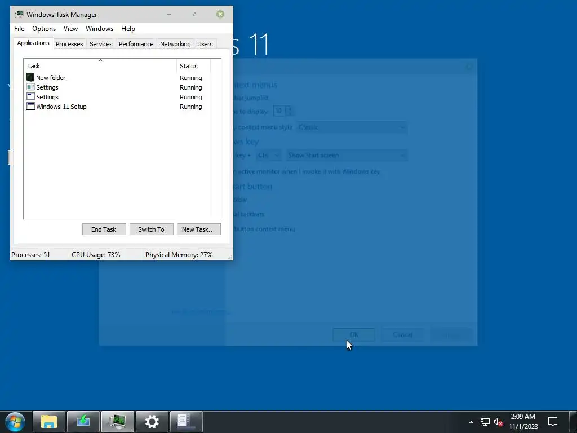Open File Explorer from the taskbar
The width and height of the screenshot is (577, 433).
[49, 422]
